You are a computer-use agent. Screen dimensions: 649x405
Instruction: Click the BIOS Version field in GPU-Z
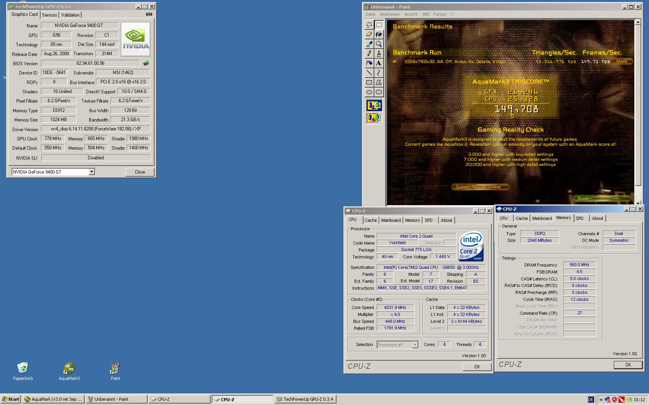(x=91, y=63)
